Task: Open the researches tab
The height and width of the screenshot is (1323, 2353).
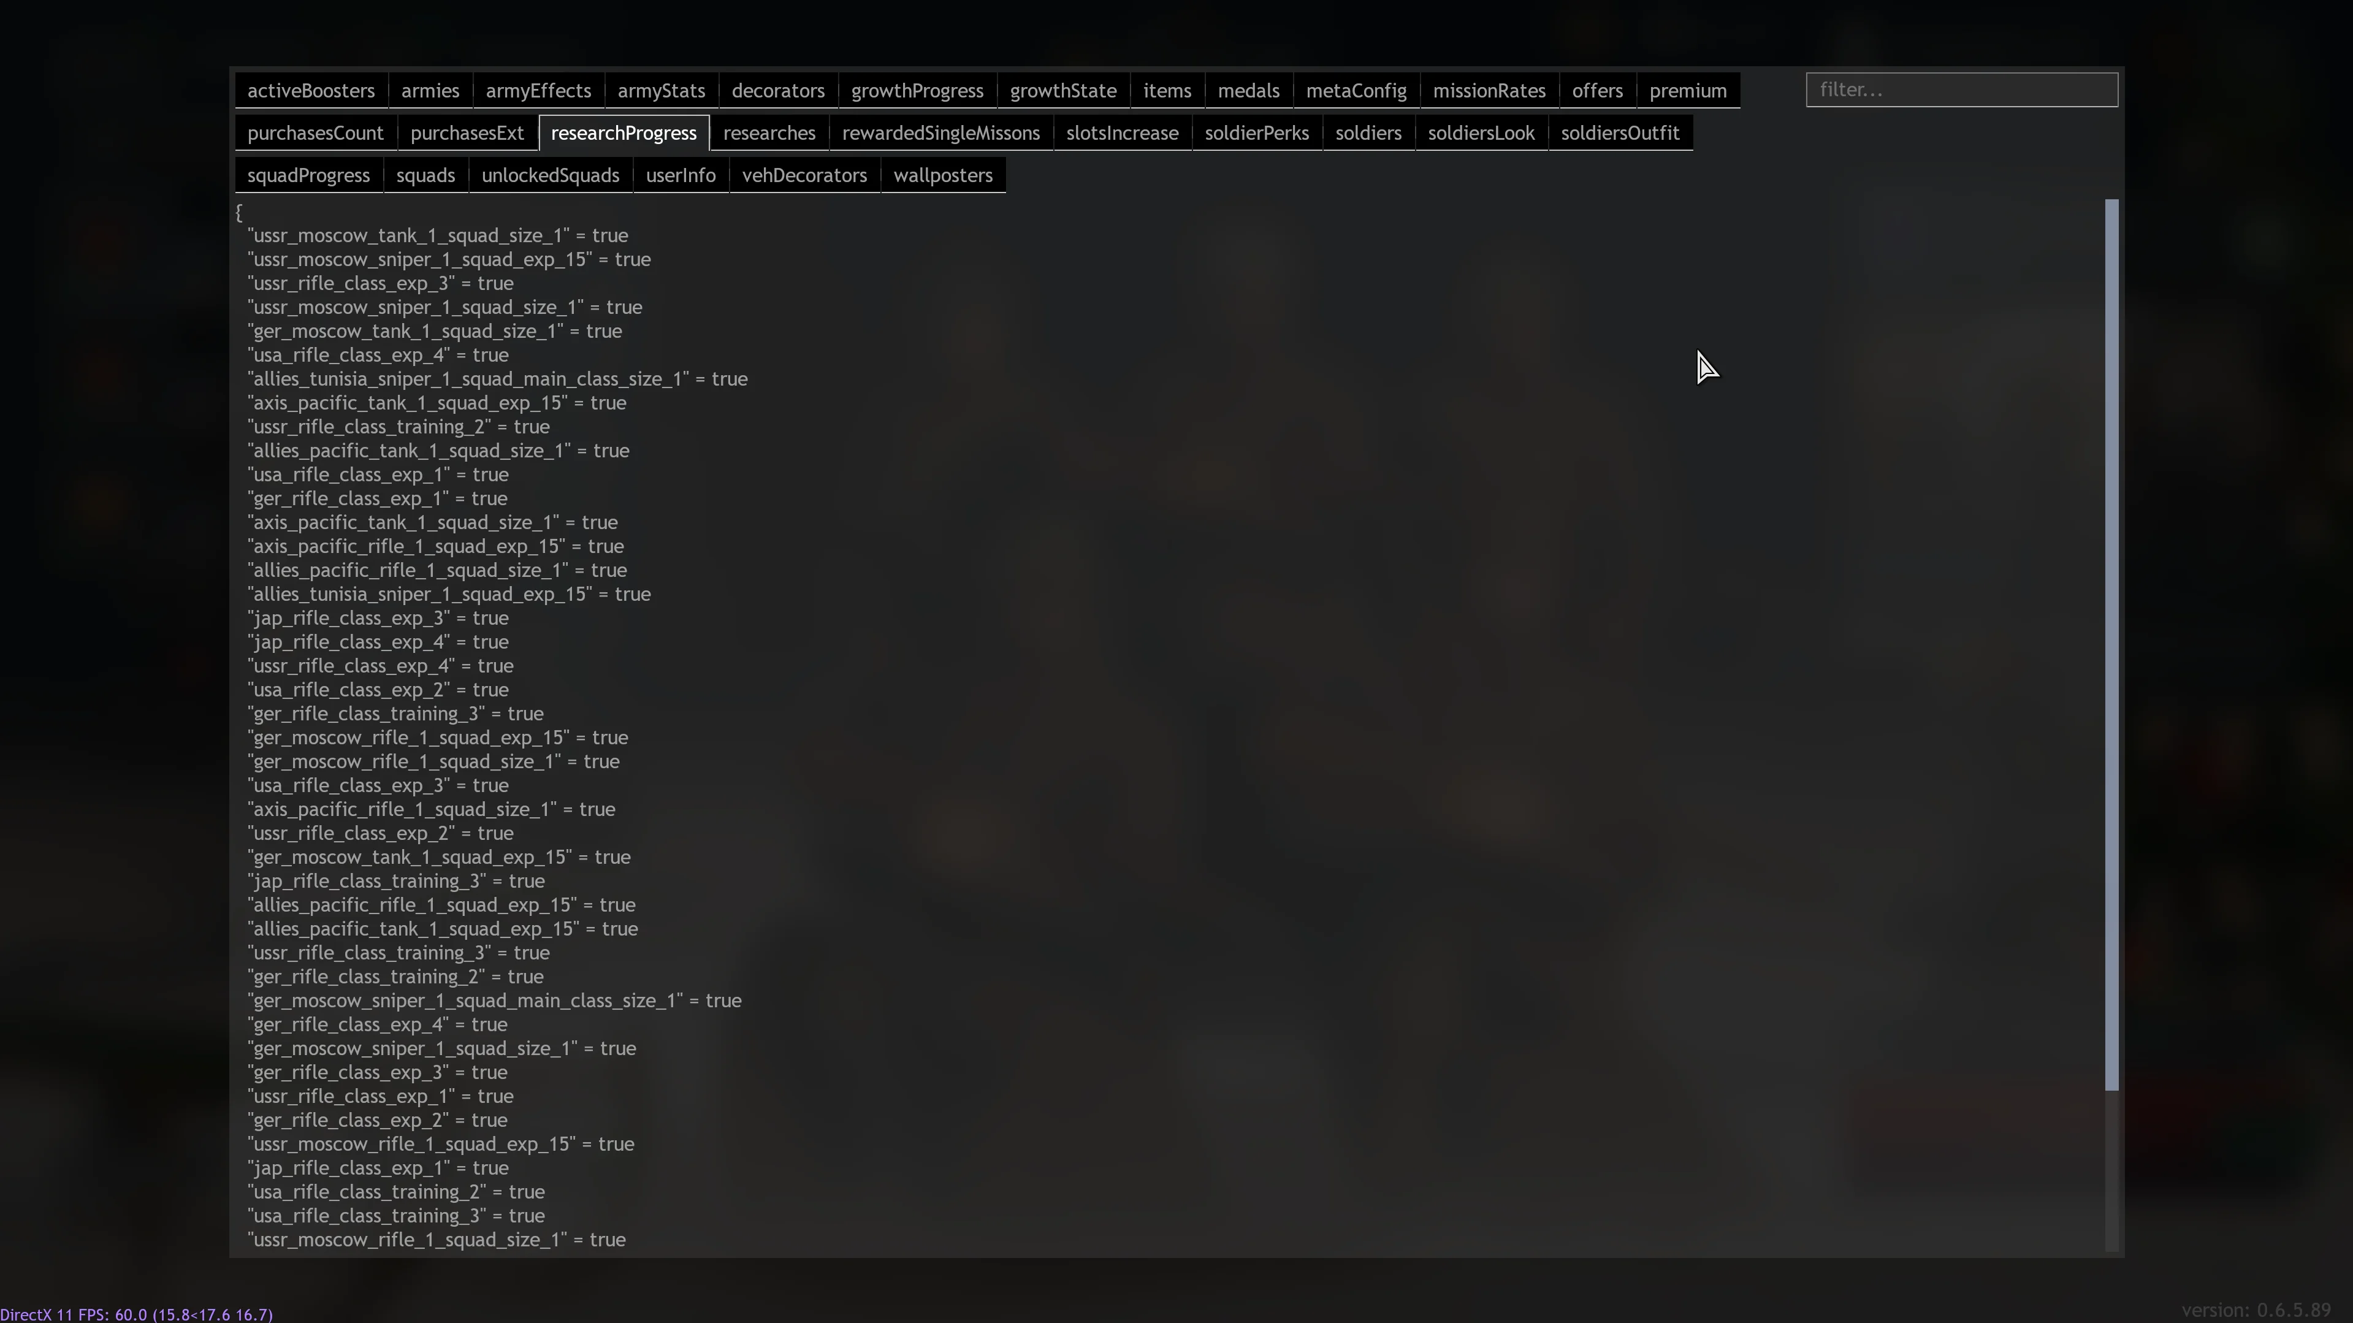Action: 768,134
